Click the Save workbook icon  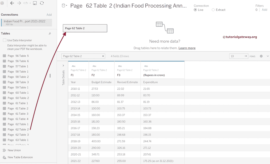pyautogui.click(x=35, y=3)
